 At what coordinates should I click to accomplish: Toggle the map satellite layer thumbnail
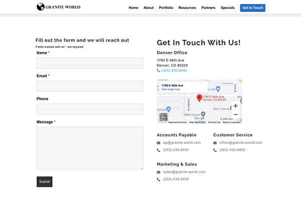[x=163, y=117]
